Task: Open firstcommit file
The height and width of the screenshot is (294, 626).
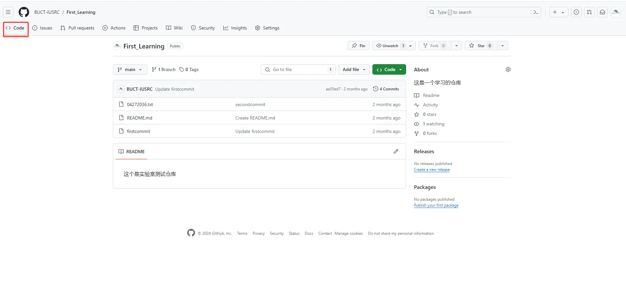Action: coord(138,131)
